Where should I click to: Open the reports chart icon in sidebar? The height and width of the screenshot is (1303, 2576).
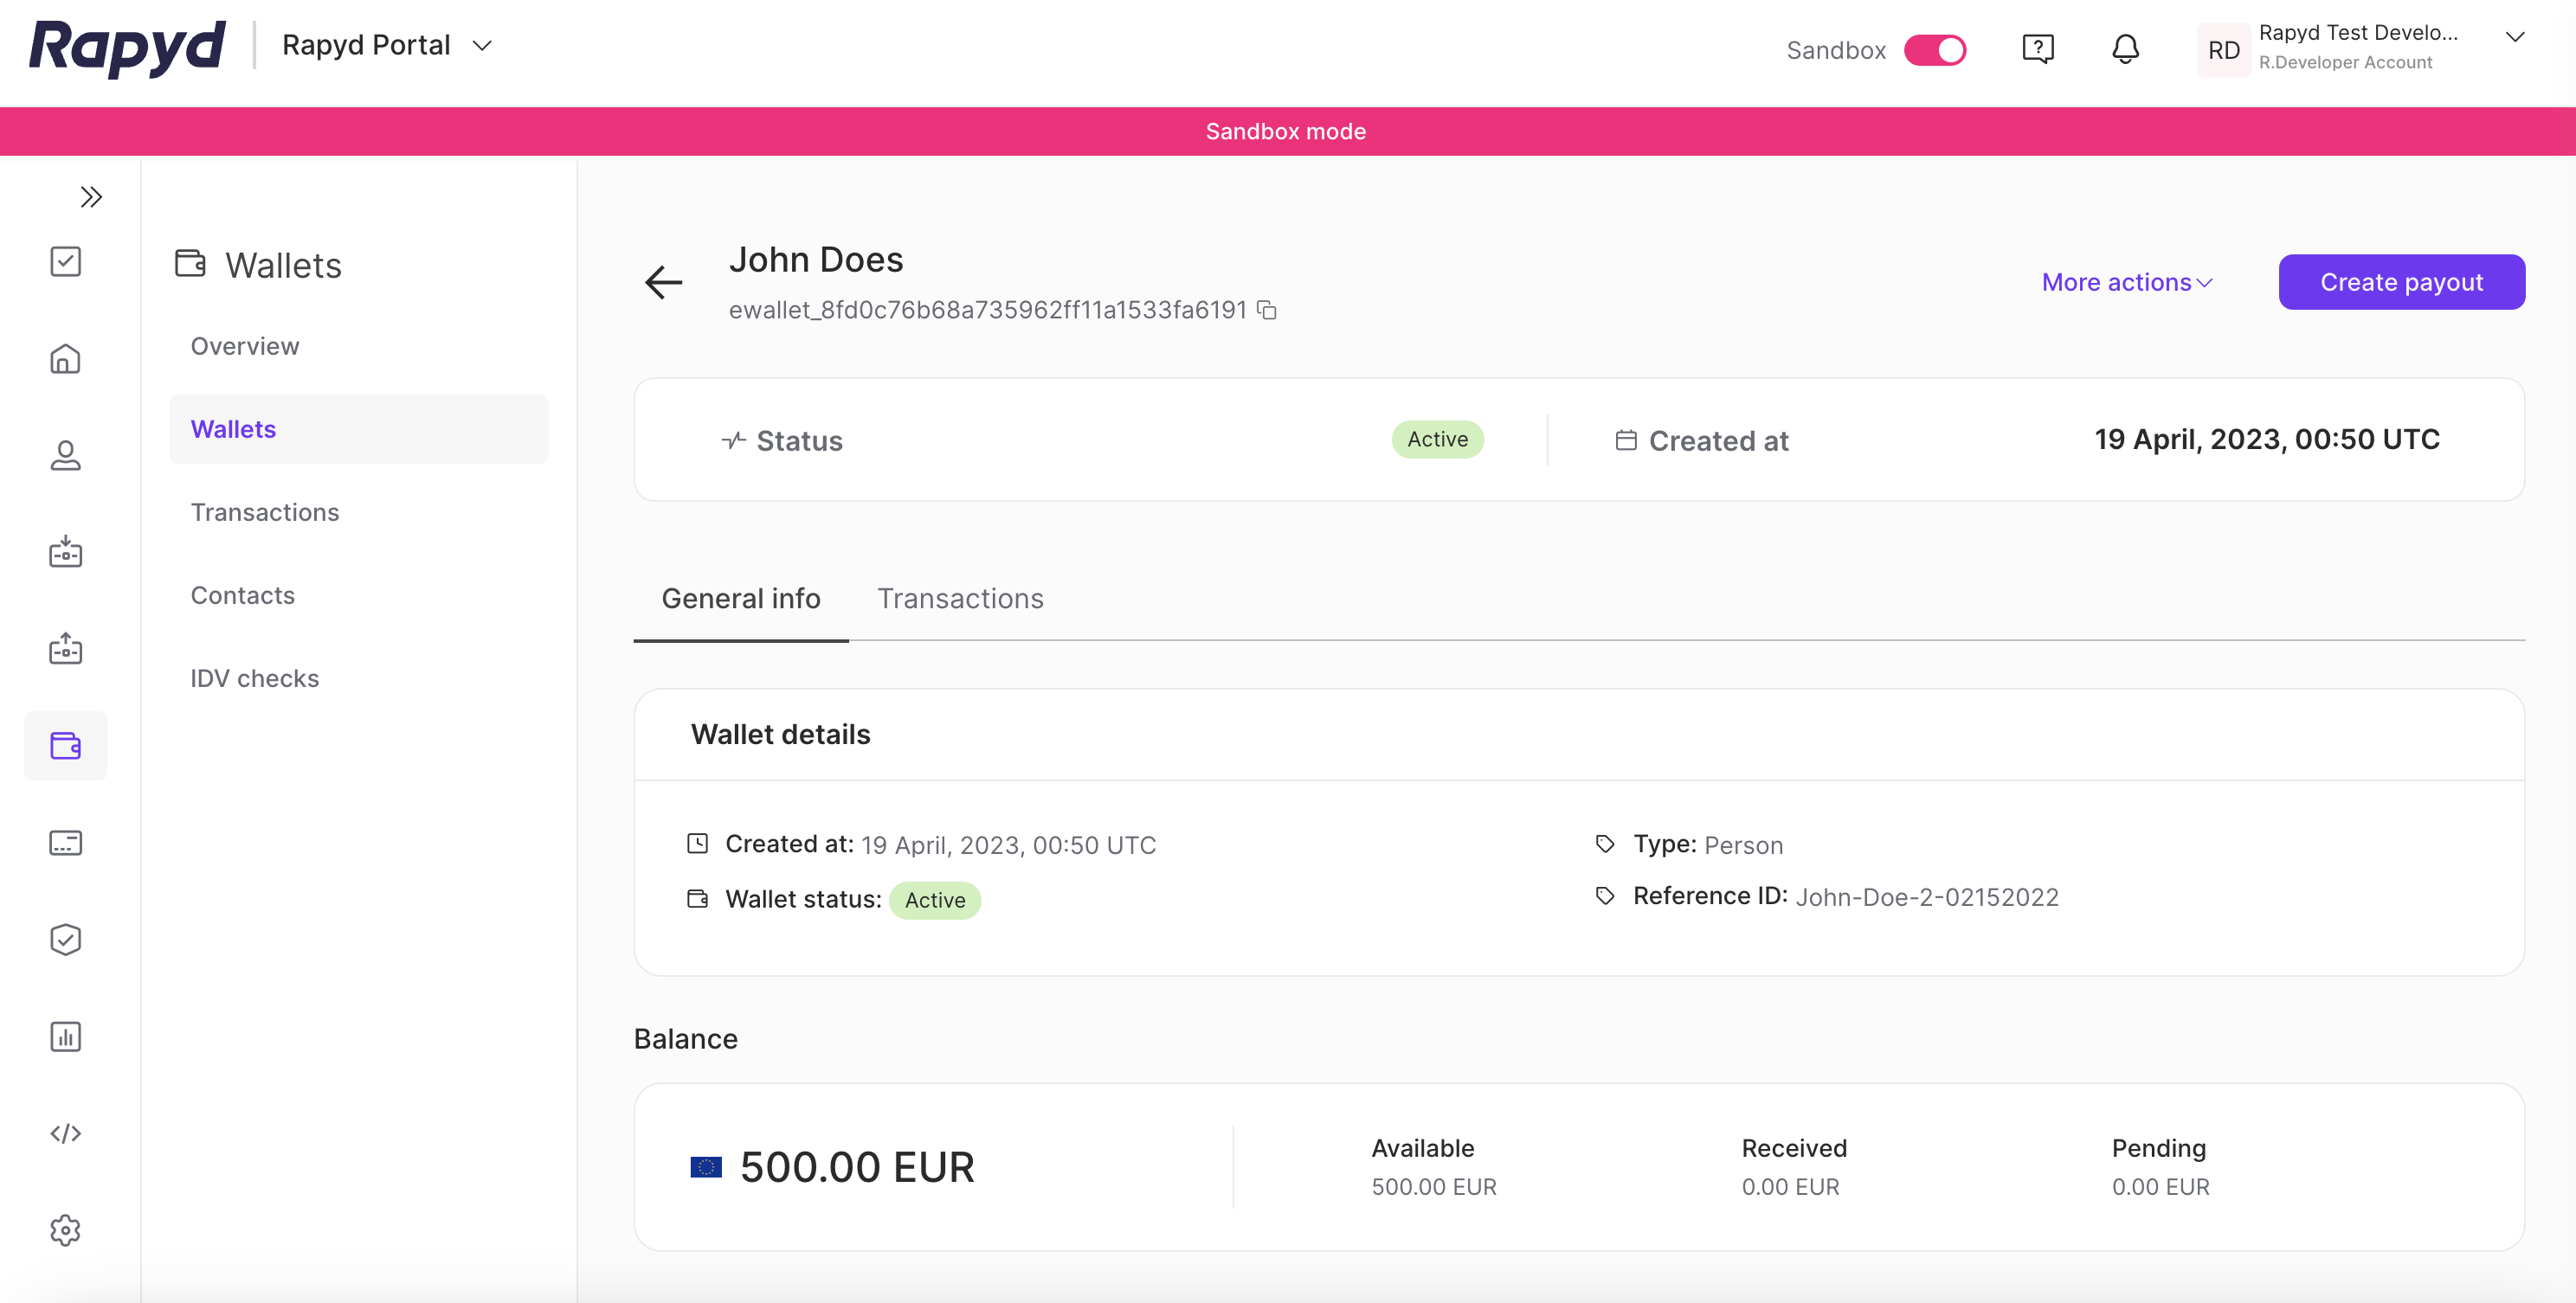tap(65, 1037)
